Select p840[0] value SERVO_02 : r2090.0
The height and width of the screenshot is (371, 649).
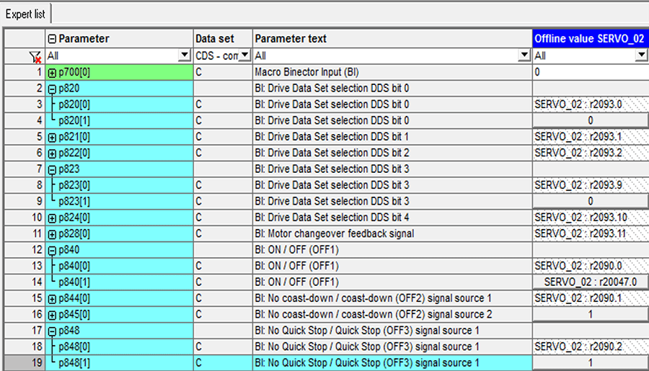(x=591, y=266)
